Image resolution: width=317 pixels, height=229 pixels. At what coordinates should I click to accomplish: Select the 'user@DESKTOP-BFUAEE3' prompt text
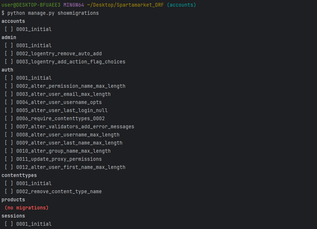pos(31,5)
